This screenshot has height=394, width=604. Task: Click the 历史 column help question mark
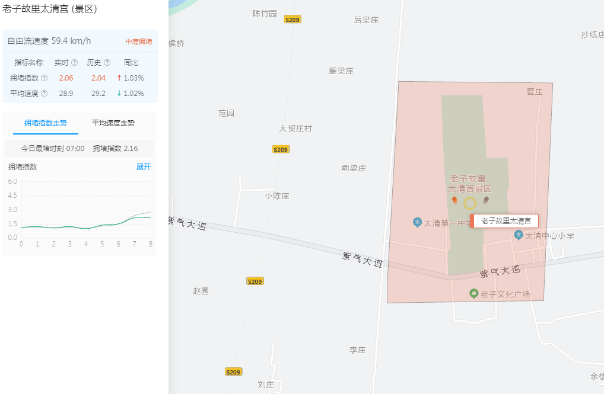tap(107, 63)
